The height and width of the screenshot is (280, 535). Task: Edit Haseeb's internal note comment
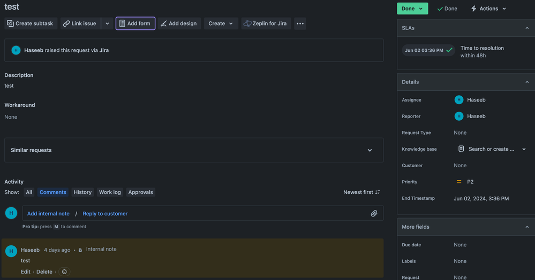26,272
